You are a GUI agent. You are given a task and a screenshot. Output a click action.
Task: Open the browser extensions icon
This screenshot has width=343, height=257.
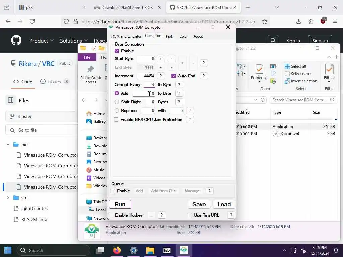[311, 21]
